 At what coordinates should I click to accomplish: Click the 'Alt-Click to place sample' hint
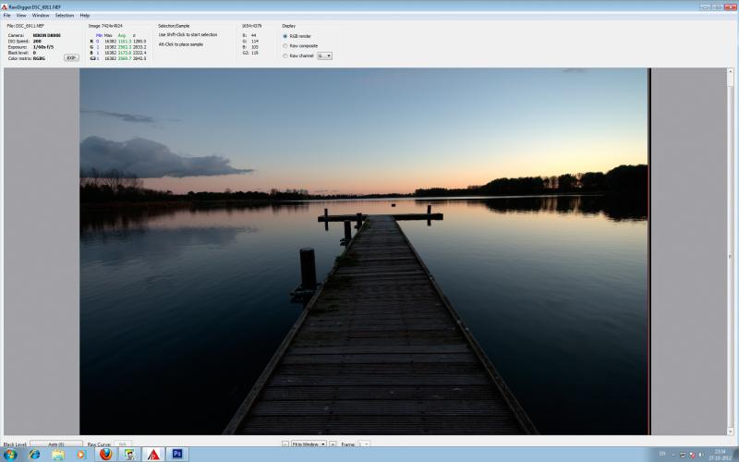(181, 44)
